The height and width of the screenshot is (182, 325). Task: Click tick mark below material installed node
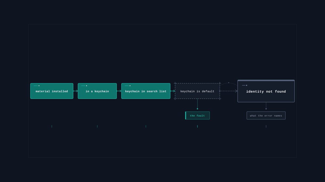tap(52, 126)
